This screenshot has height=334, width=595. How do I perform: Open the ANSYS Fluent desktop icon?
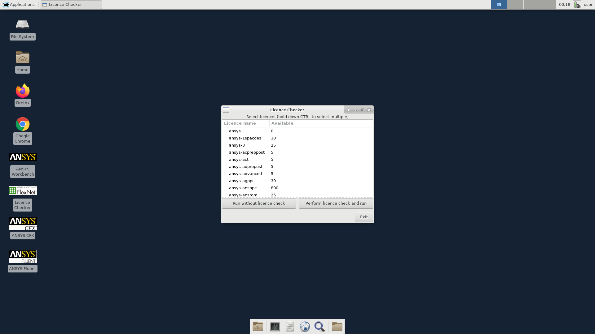[23, 257]
